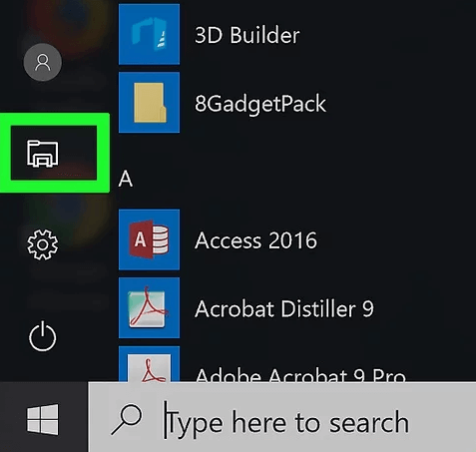Click the Type here to search box
Image resolution: width=476 pixels, height=452 pixels.
pos(282,417)
